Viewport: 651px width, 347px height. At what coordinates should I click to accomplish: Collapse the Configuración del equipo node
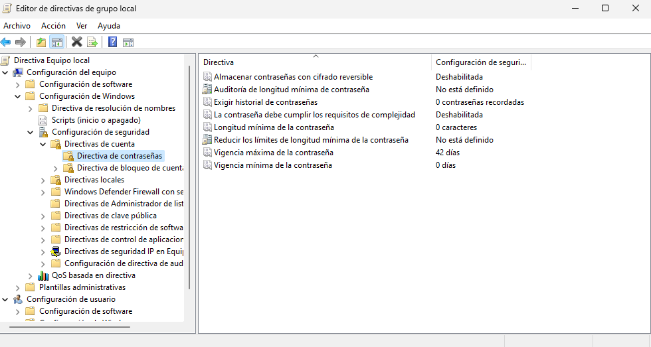coord(5,72)
